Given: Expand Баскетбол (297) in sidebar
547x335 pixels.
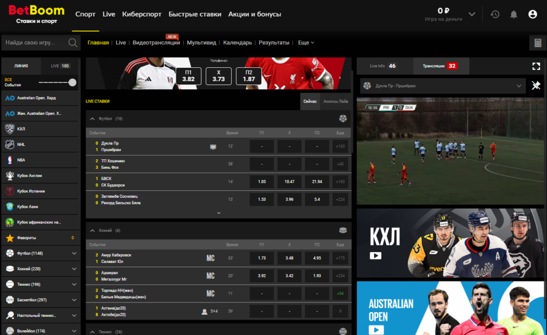Looking at the screenshot, I should point(74,300).
